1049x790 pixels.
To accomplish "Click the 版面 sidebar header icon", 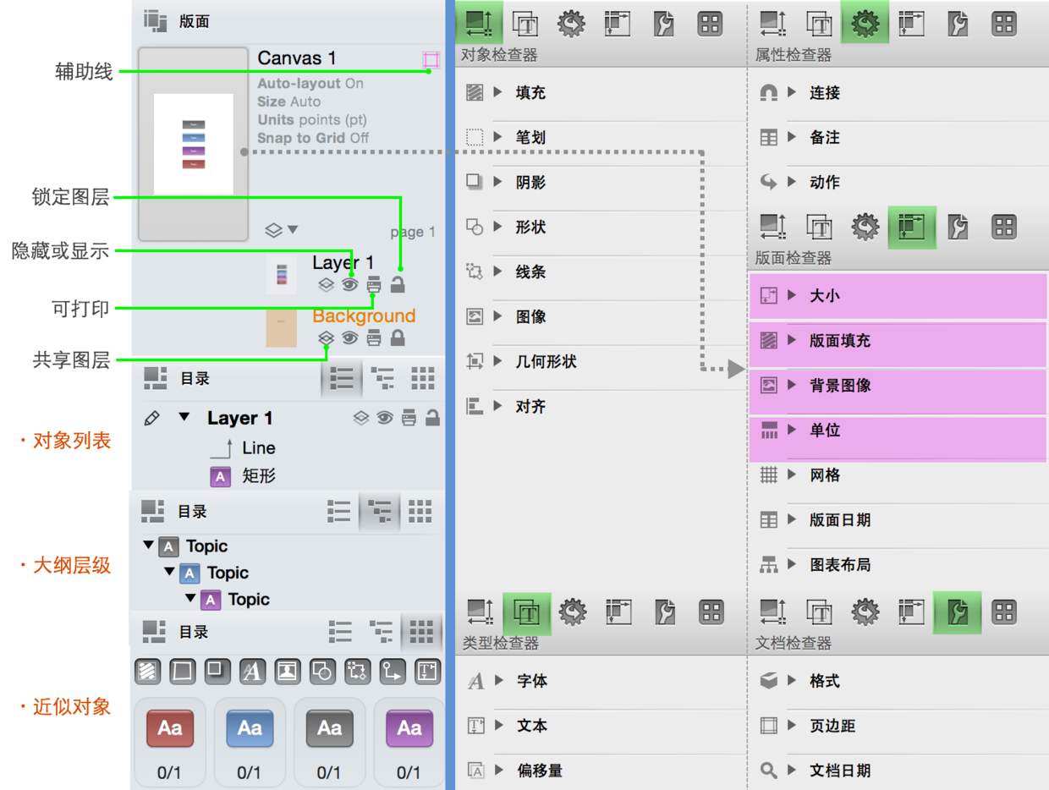I will [x=157, y=21].
